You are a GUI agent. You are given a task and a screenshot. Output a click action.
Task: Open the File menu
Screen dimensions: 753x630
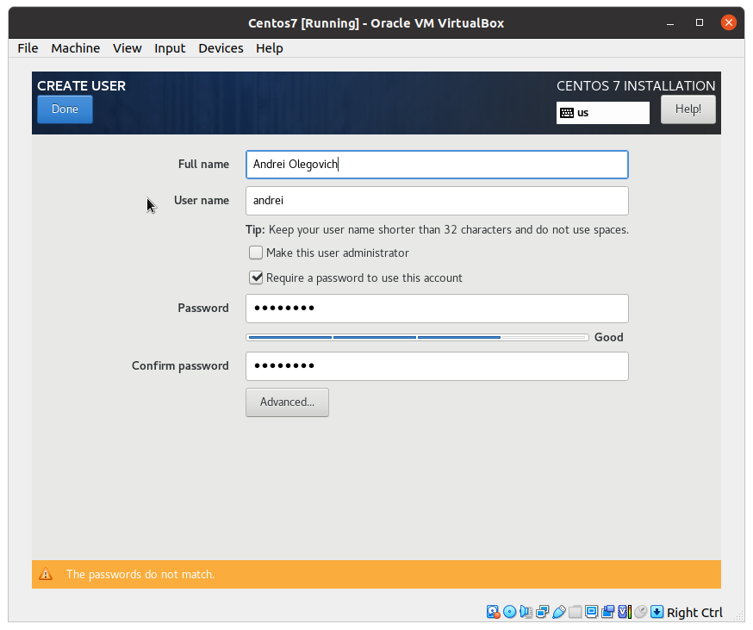28,48
